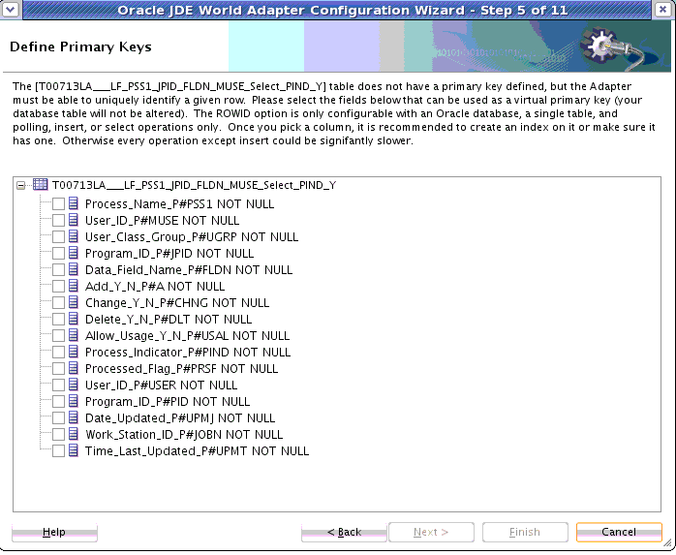Click column icon for Program_ID_P#PID
Image resolution: width=676 pixels, height=555 pixels.
point(74,401)
